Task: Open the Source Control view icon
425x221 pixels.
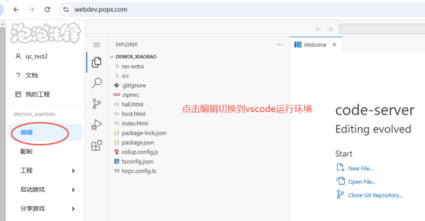Action: pos(97,103)
